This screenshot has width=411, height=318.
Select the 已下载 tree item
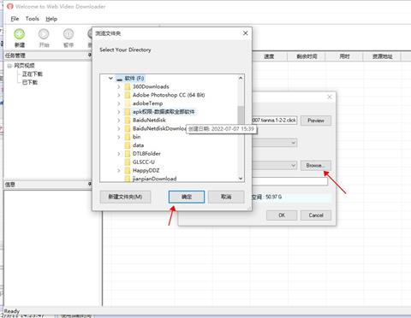tap(30, 82)
